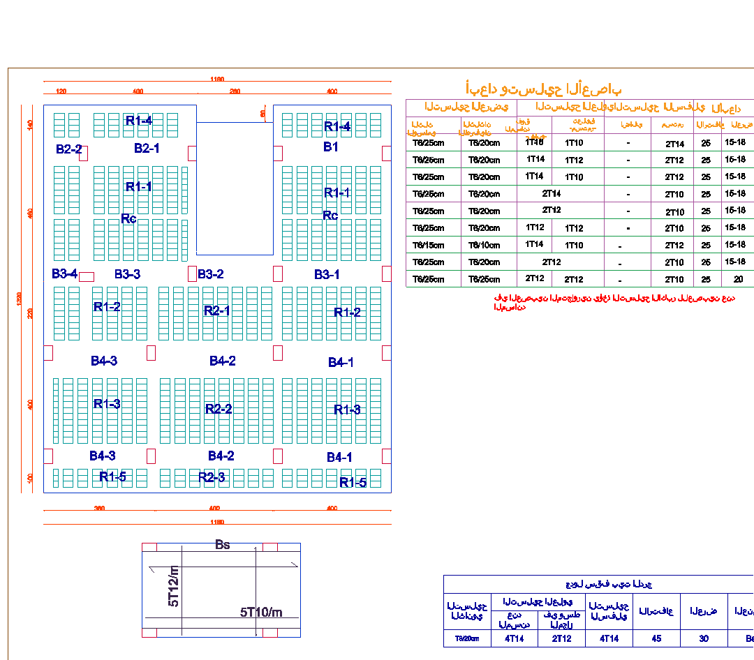Select the B3-4 beam label
The image size is (754, 660).
click(x=64, y=273)
